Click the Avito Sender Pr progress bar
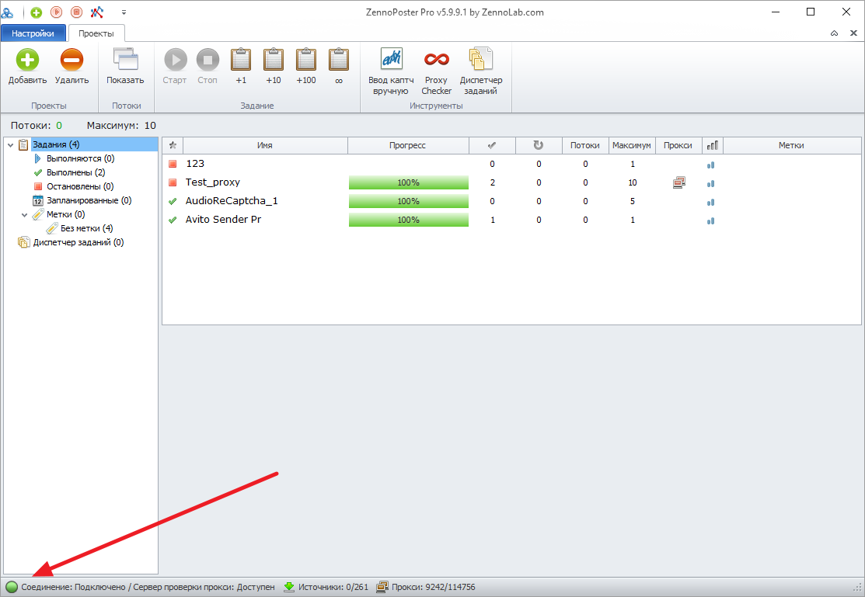Viewport: 865px width, 597px height. click(408, 220)
